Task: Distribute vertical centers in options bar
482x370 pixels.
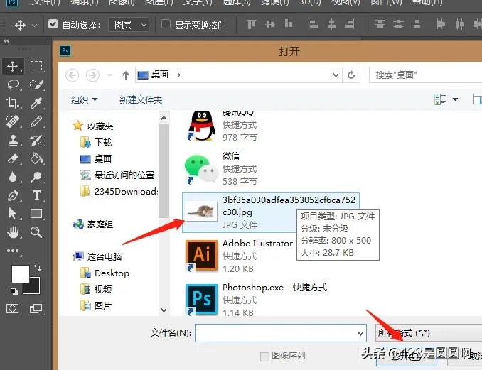Action: 398,24
